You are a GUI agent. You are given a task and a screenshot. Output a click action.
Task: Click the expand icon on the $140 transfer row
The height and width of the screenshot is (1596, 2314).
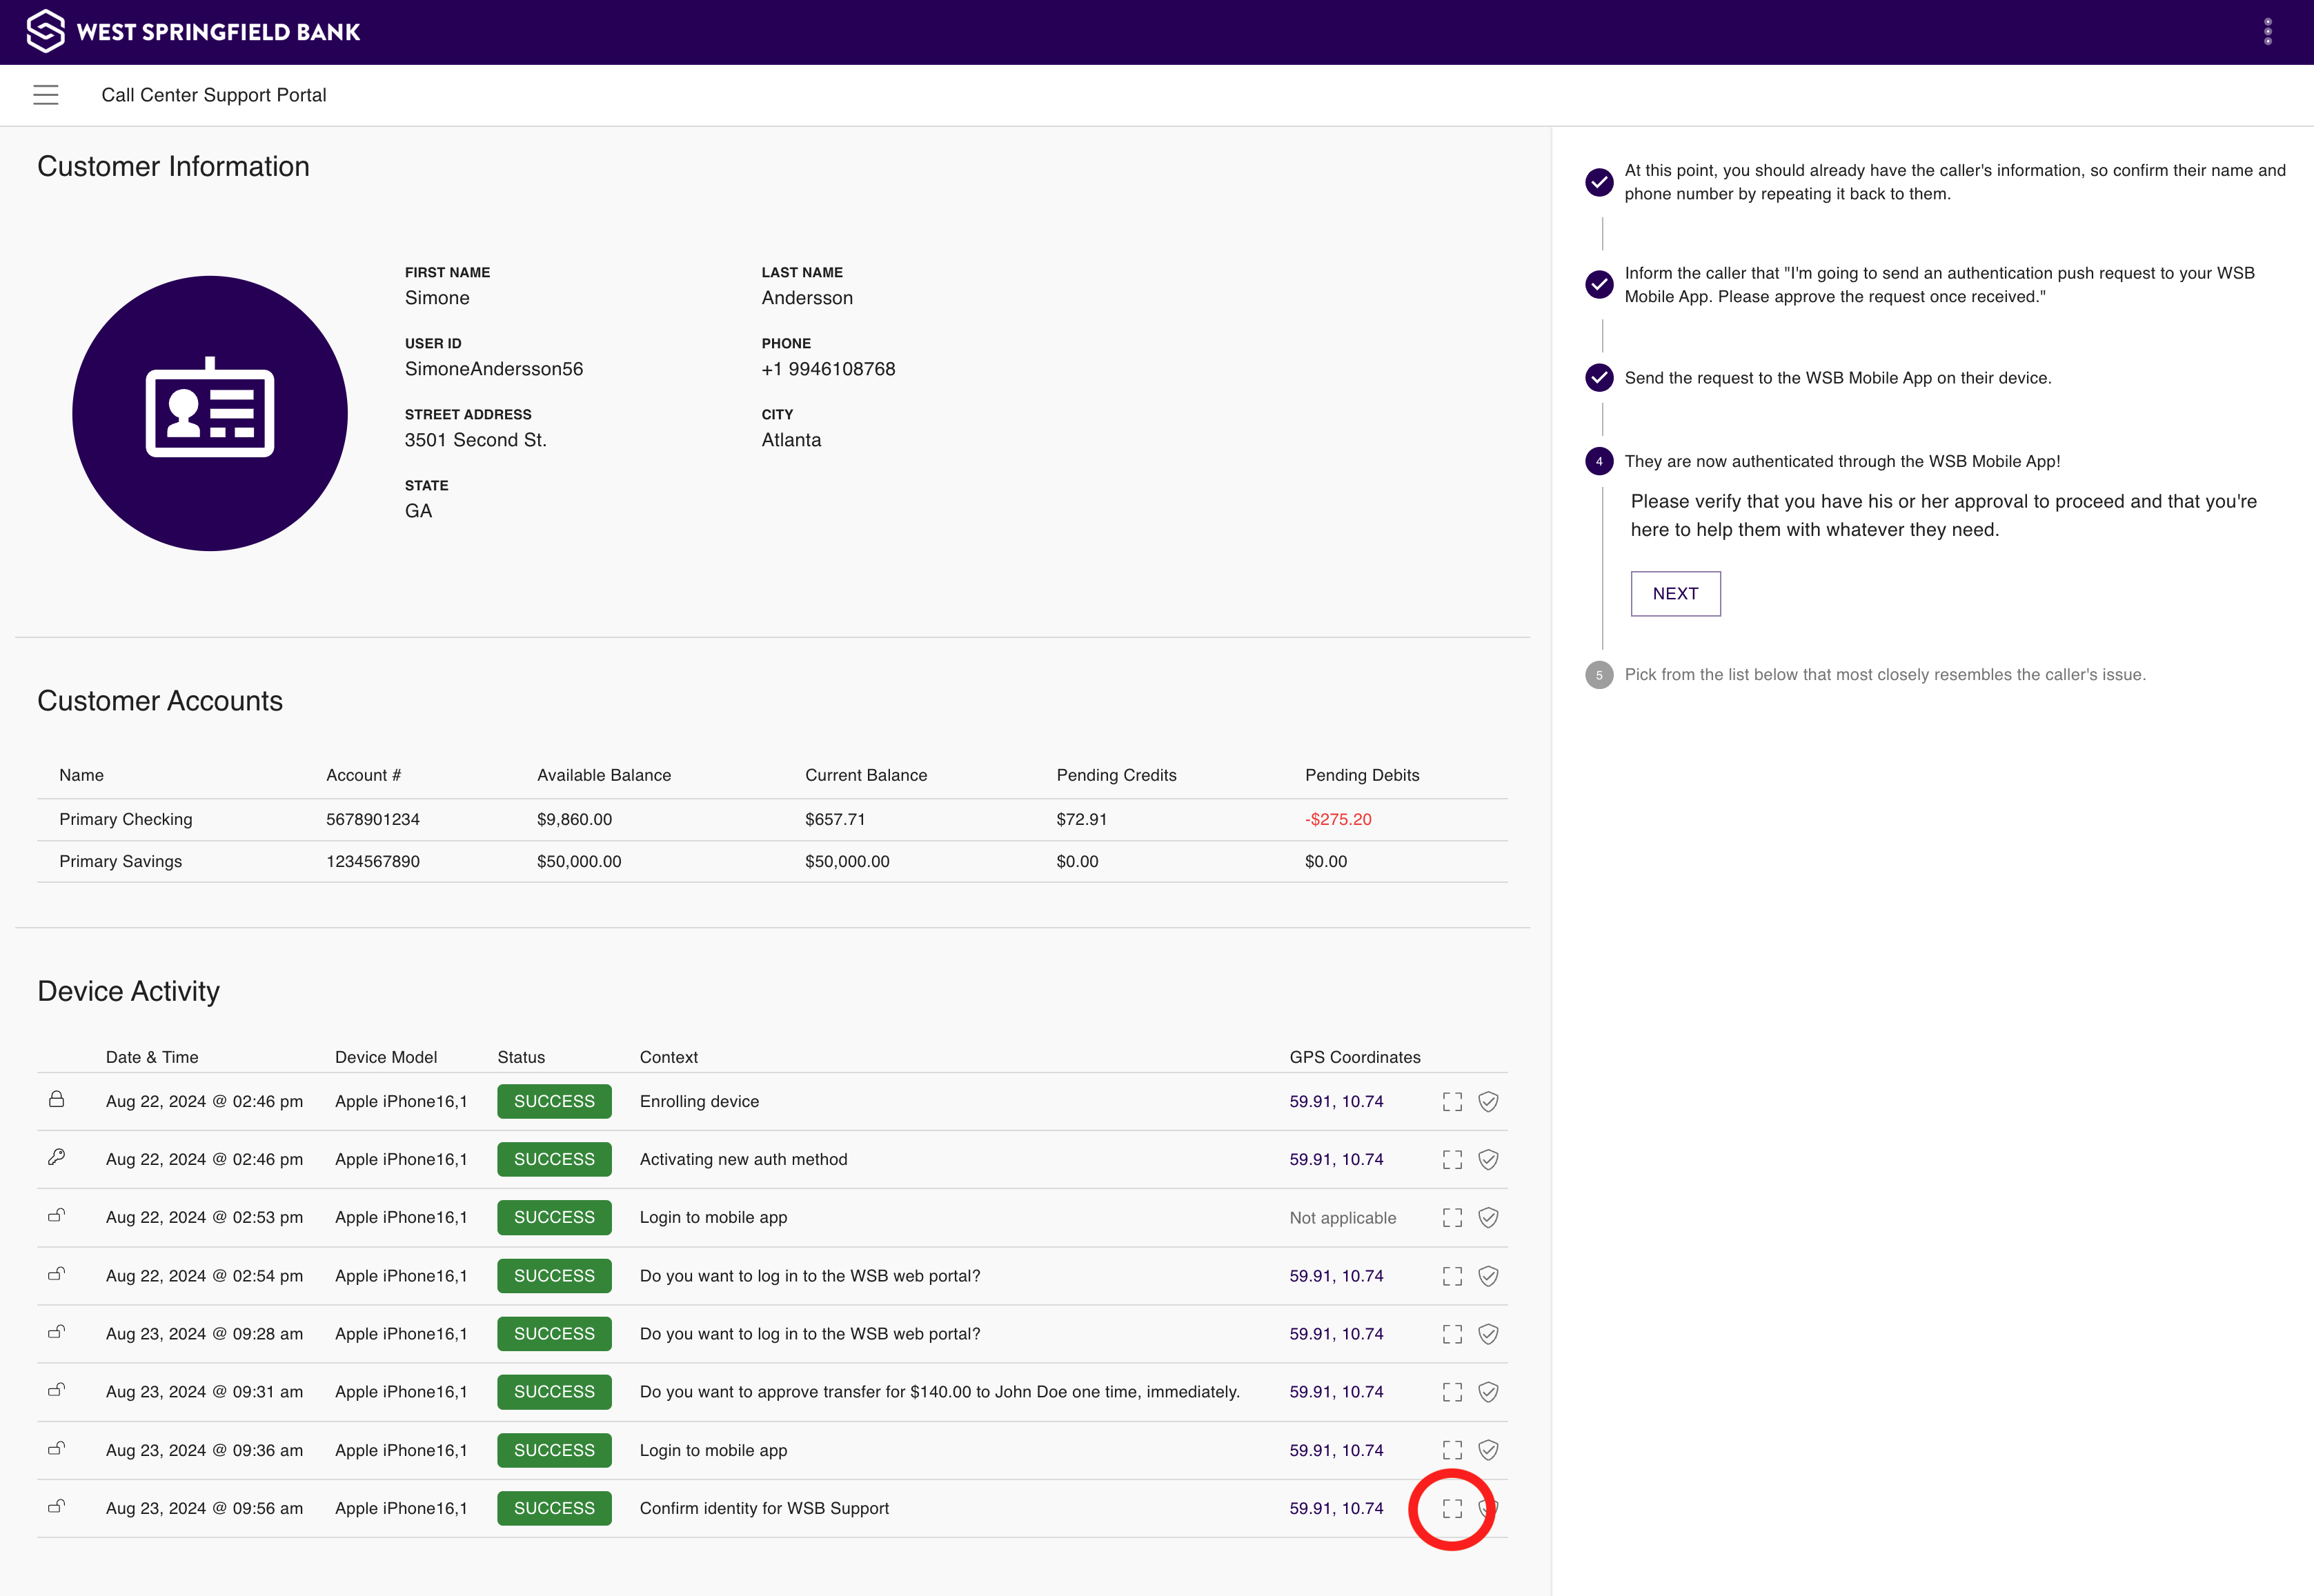(x=1452, y=1391)
